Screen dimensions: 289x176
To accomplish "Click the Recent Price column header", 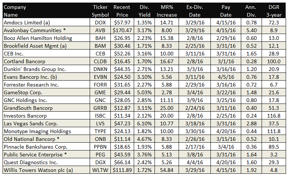I will click(x=122, y=11).
